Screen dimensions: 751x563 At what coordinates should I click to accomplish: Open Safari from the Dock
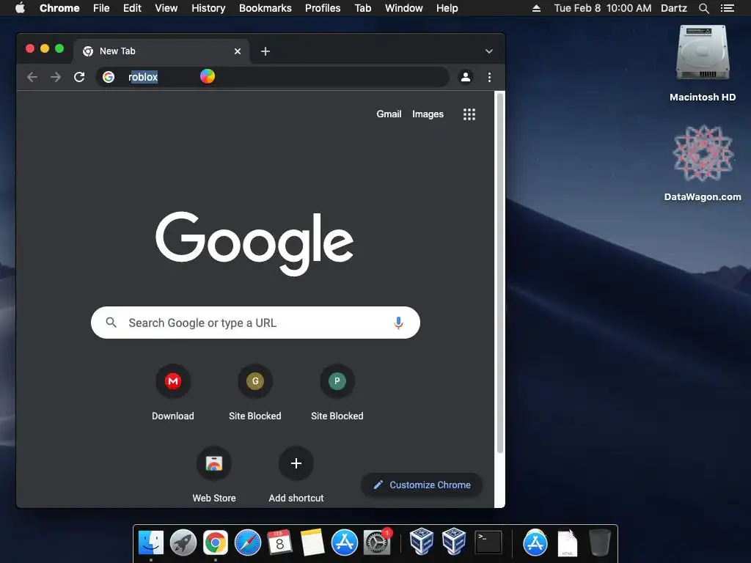[x=248, y=543]
